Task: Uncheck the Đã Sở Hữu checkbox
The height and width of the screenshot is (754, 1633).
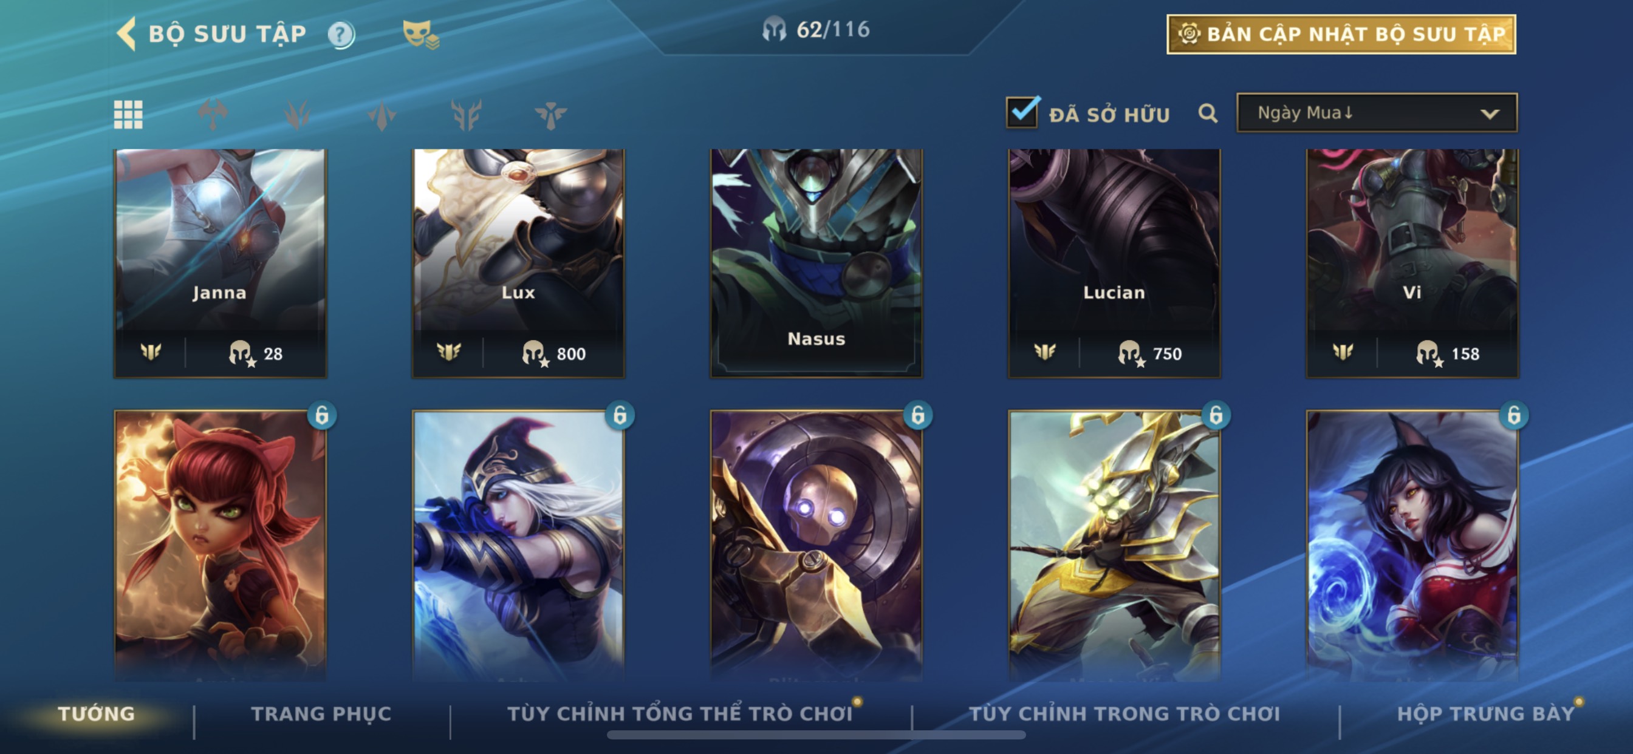Action: (1022, 113)
